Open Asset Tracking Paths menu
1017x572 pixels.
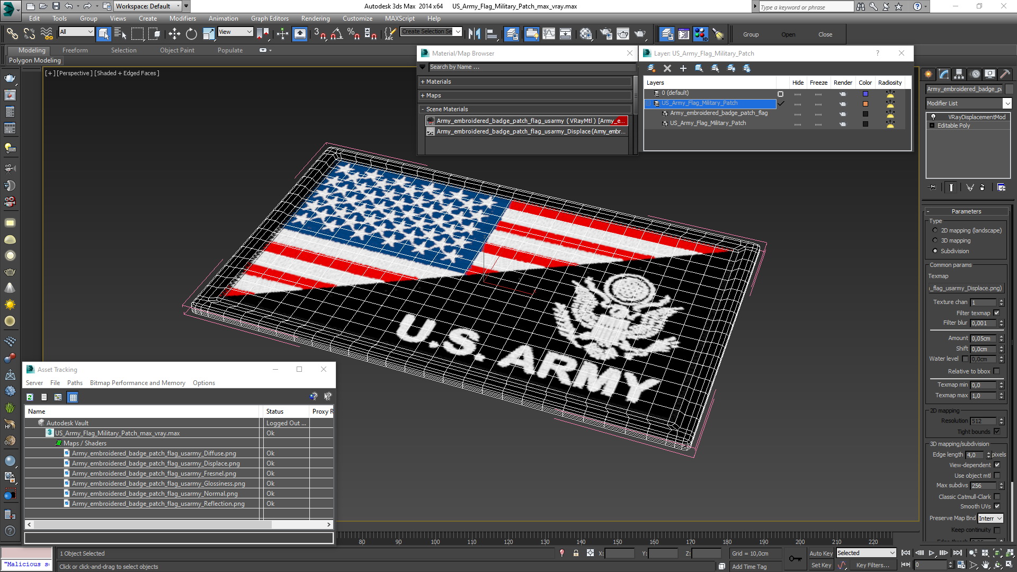(x=75, y=383)
